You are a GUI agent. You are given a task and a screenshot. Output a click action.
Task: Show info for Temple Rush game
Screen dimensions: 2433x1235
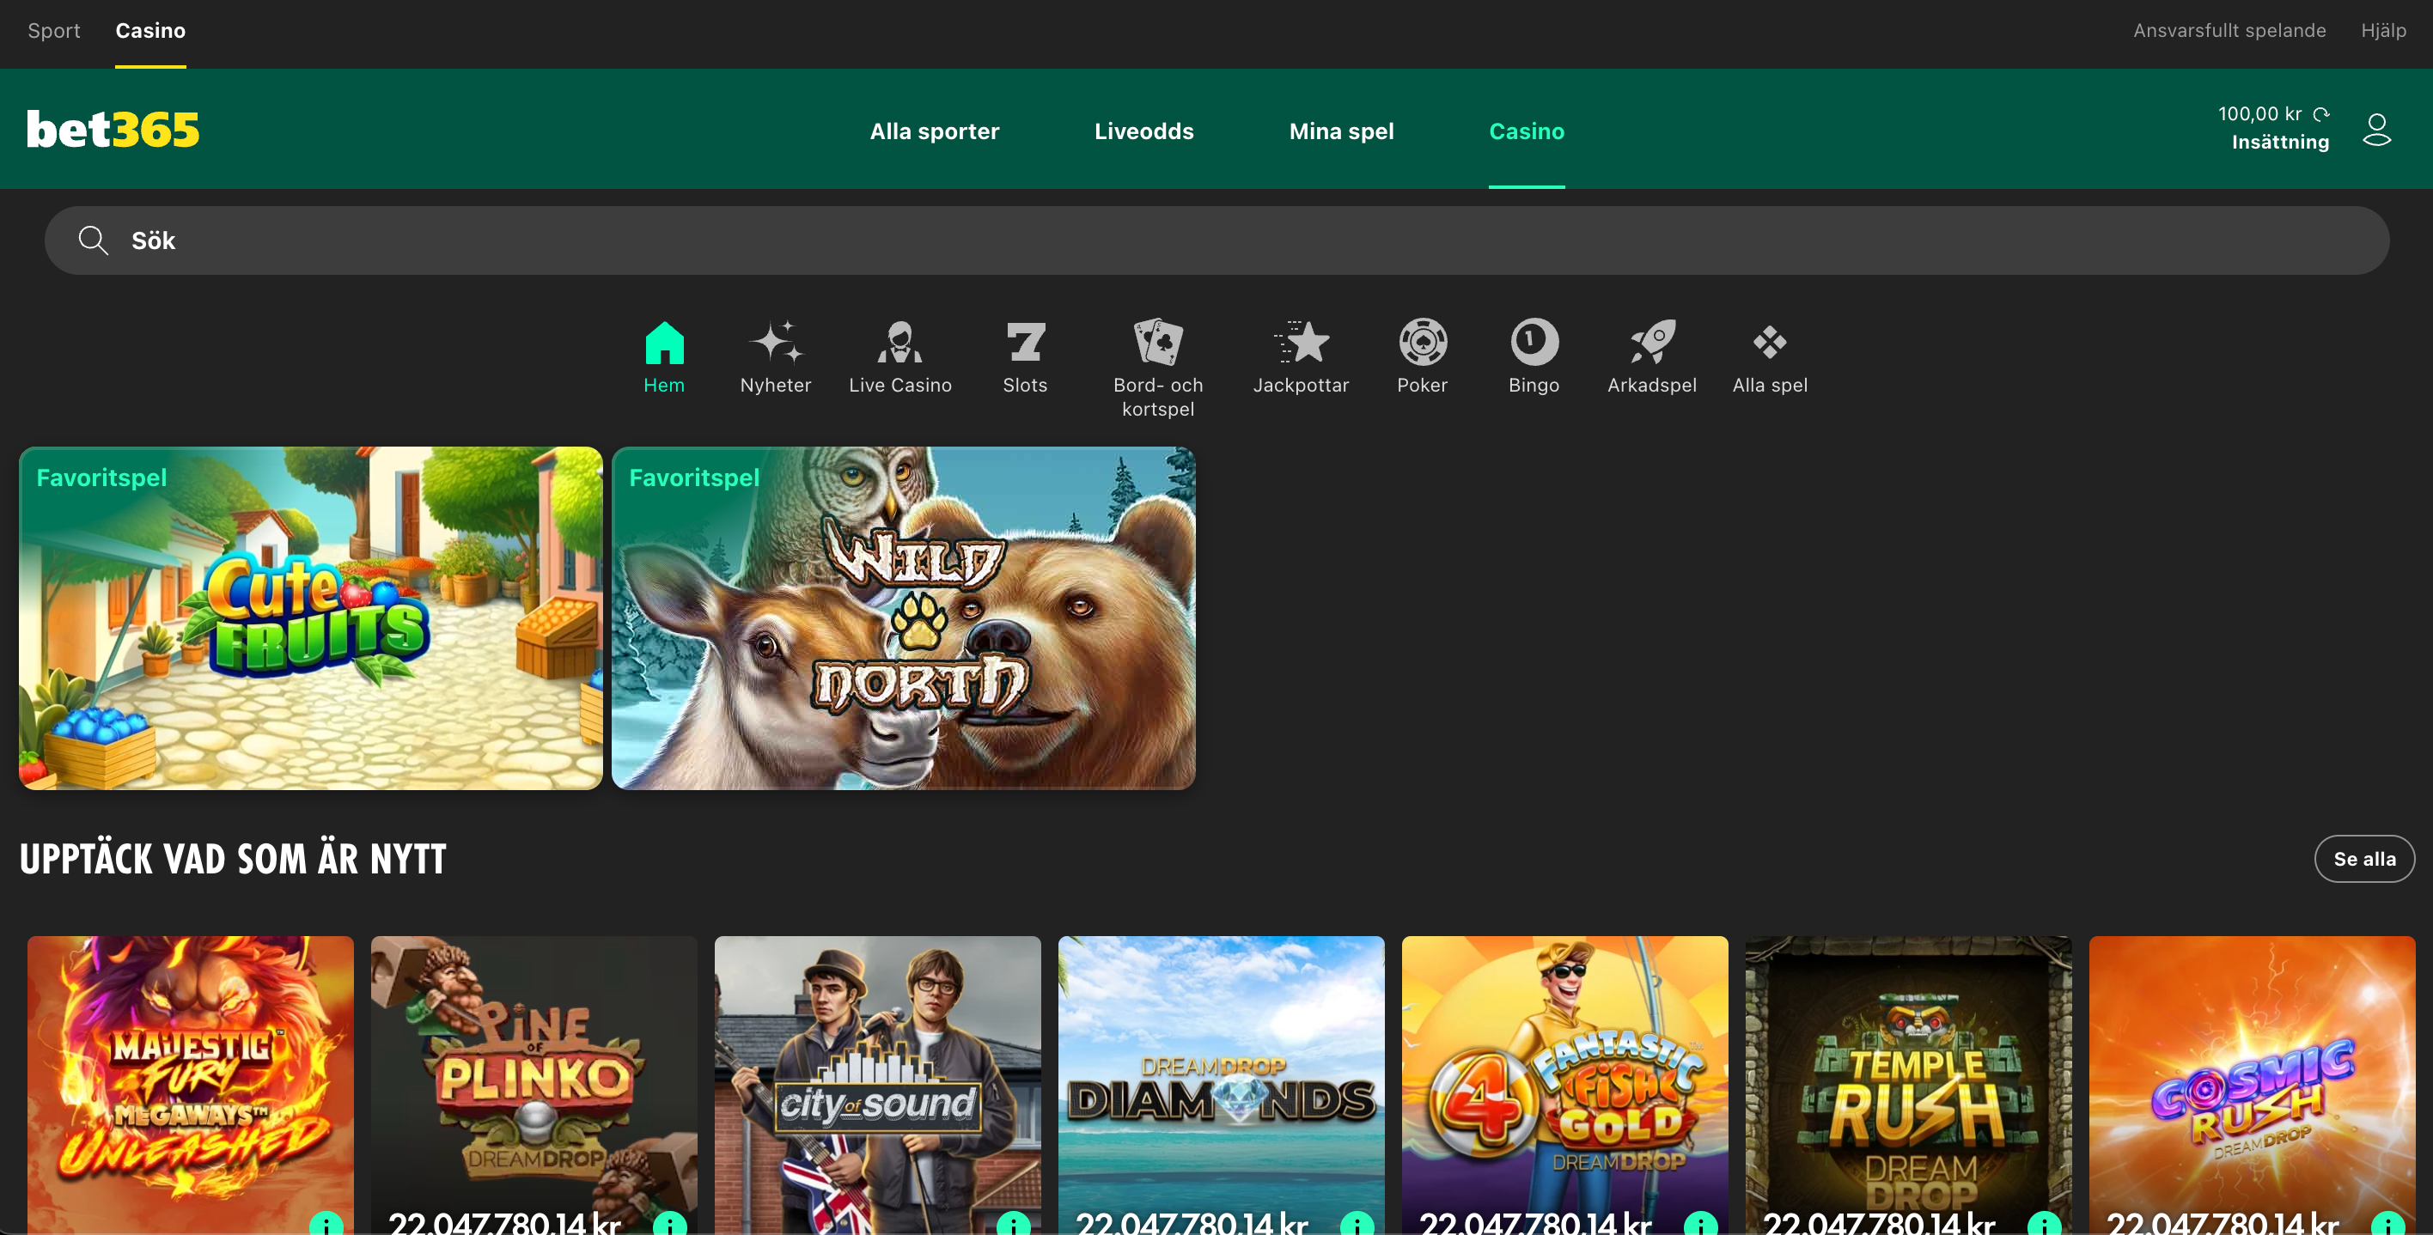[x=2046, y=1224]
